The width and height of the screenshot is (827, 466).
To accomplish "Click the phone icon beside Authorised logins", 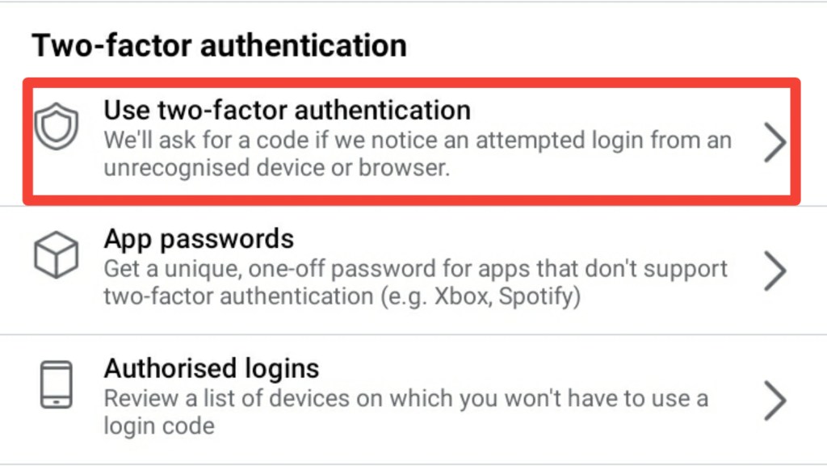I will click(x=56, y=384).
